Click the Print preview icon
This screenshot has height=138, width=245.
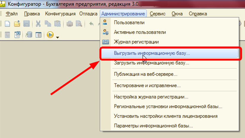coord(79,24)
